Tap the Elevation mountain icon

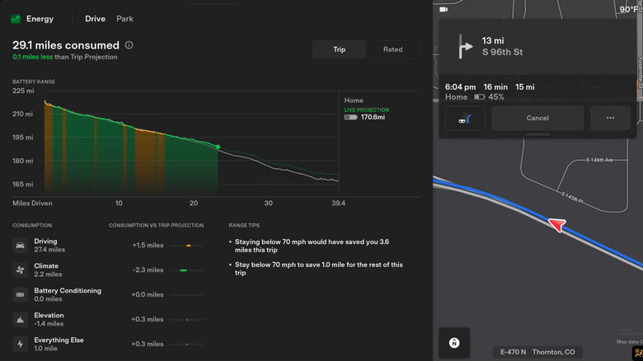[19, 319]
